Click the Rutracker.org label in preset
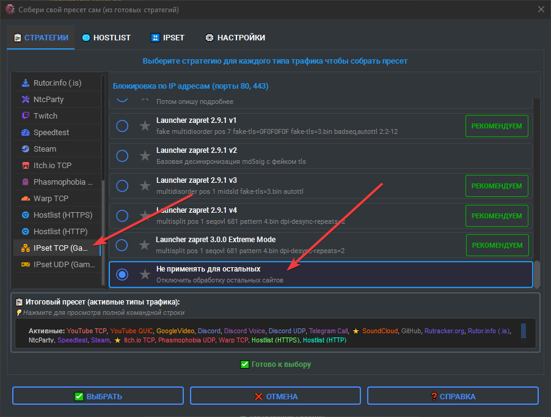The image size is (551, 417). click(444, 331)
